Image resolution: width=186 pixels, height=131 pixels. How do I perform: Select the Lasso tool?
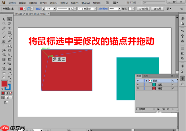click(x=9, y=23)
